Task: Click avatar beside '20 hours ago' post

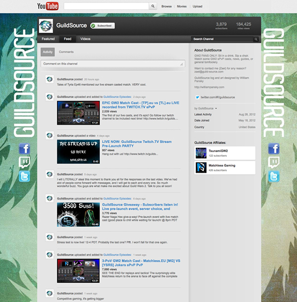Action: pyautogui.click(x=49, y=79)
